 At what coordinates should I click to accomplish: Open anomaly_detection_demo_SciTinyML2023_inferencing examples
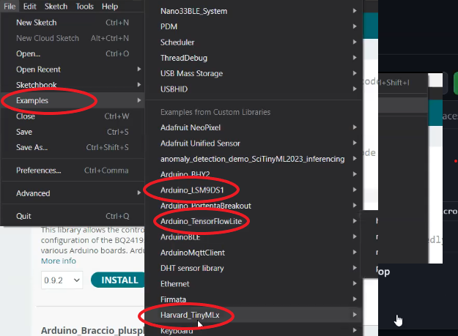tap(254, 159)
